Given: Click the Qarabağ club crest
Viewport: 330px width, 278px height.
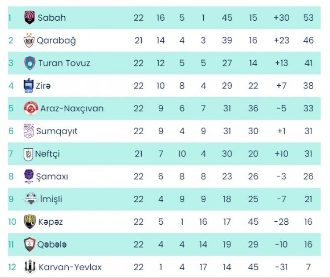Looking at the screenshot, I should click(29, 40).
